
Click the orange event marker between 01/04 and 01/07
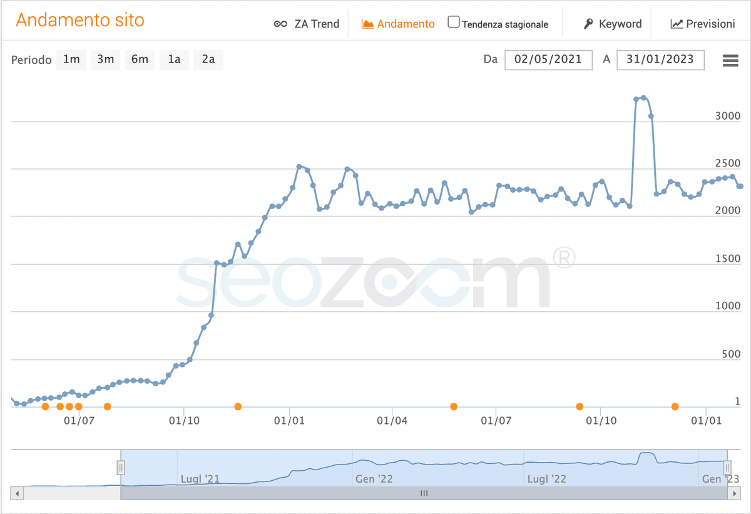coord(454,407)
